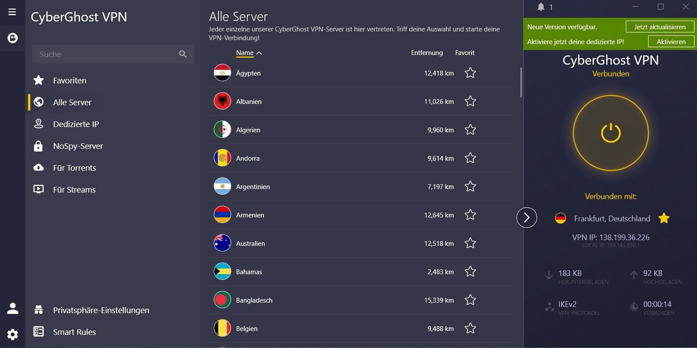The image size is (697, 348).
Task: Open Für Torrents section
Action: coord(74,168)
